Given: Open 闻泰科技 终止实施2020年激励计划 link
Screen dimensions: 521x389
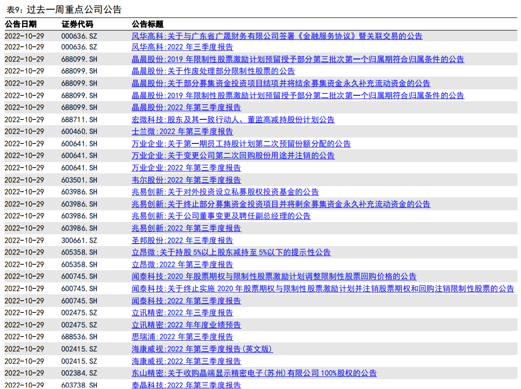Looking at the screenshot, I should click(x=323, y=288).
